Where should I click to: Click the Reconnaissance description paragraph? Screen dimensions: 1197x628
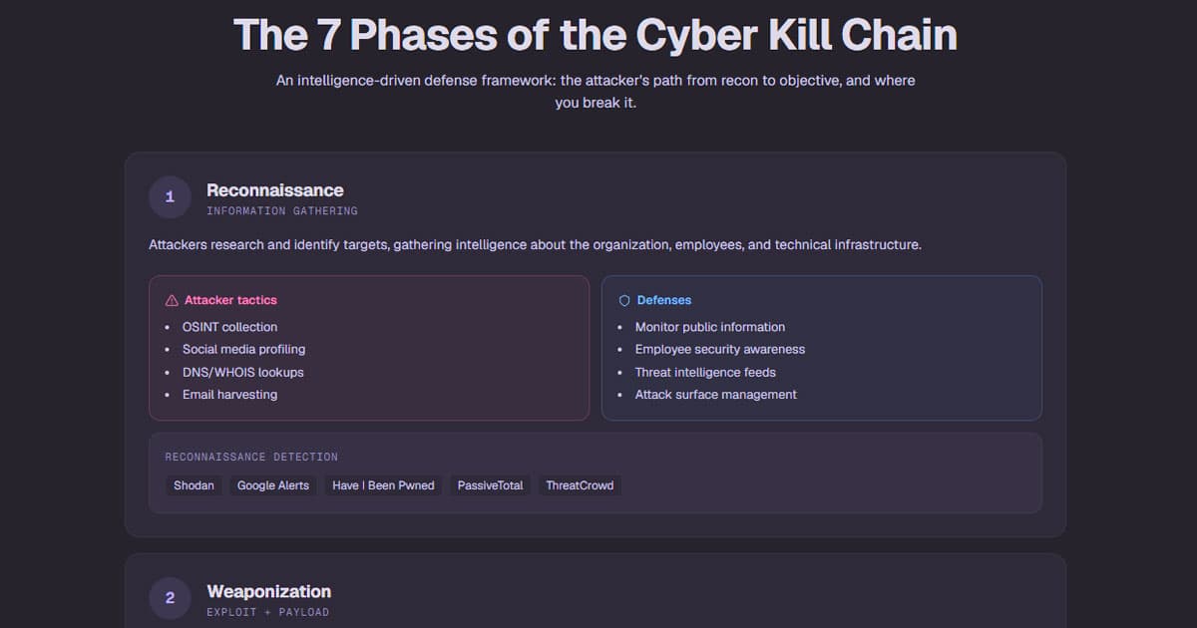pyautogui.click(x=535, y=244)
